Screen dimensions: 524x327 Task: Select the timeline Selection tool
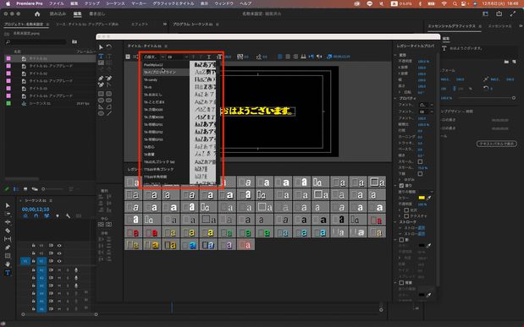[x=8, y=205]
